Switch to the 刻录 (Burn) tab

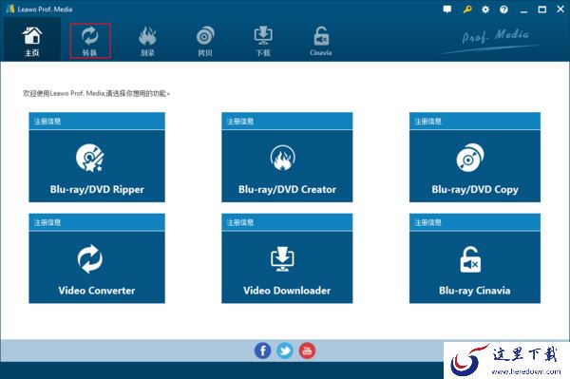[x=147, y=41]
